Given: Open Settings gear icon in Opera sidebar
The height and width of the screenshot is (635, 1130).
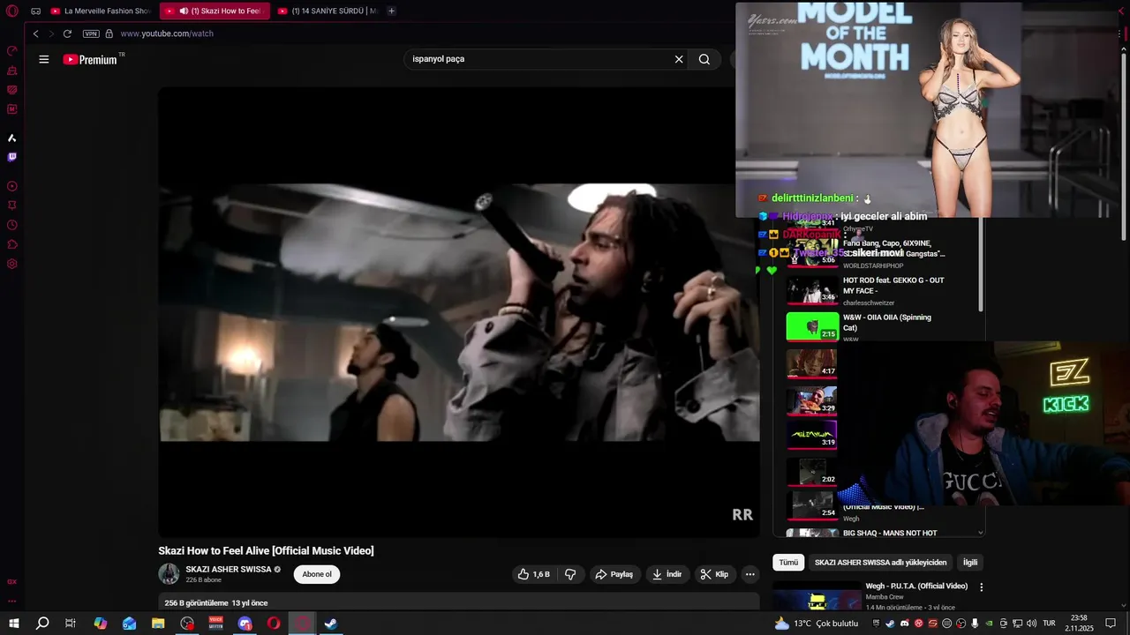Looking at the screenshot, I should [12, 264].
